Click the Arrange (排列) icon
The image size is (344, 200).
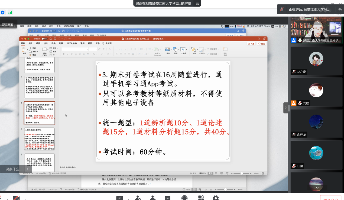pos(194,50)
